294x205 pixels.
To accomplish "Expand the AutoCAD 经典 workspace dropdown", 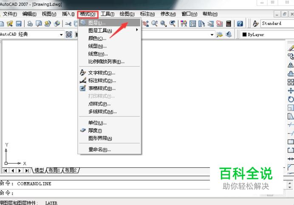I will [61, 35].
